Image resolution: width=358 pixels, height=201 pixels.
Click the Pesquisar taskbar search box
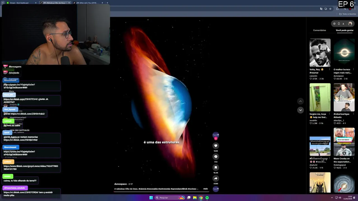click(x=169, y=198)
